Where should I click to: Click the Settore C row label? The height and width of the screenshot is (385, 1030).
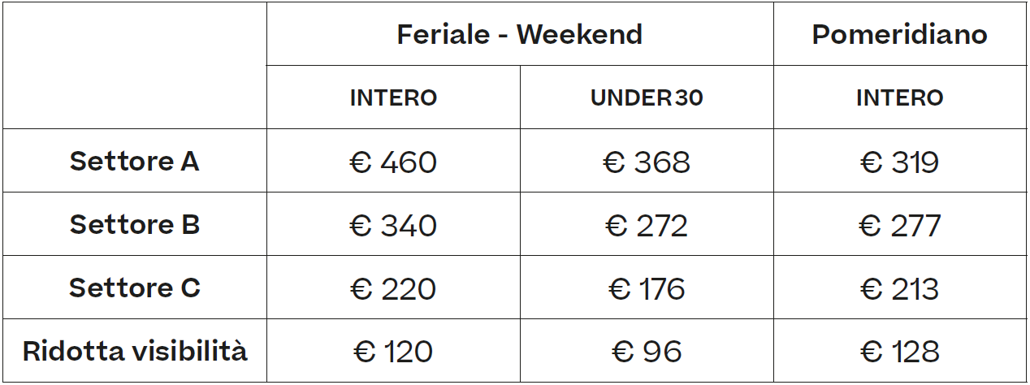[135, 288]
